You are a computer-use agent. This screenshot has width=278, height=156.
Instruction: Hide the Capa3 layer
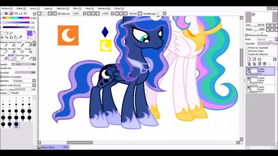click(x=248, y=78)
